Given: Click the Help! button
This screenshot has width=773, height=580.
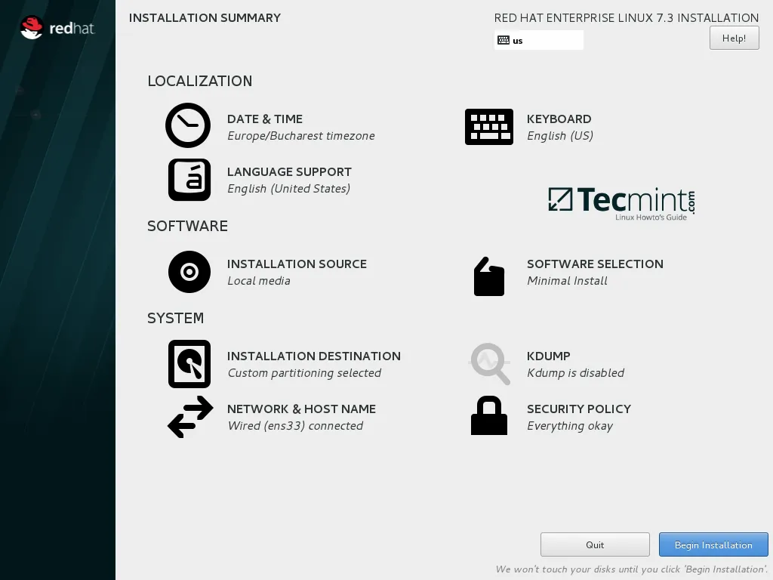Looking at the screenshot, I should point(733,38).
